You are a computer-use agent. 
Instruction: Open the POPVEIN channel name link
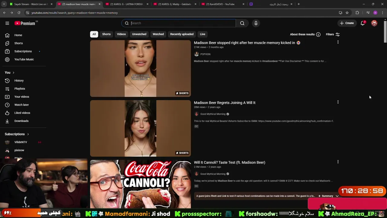pyautogui.click(x=205, y=54)
